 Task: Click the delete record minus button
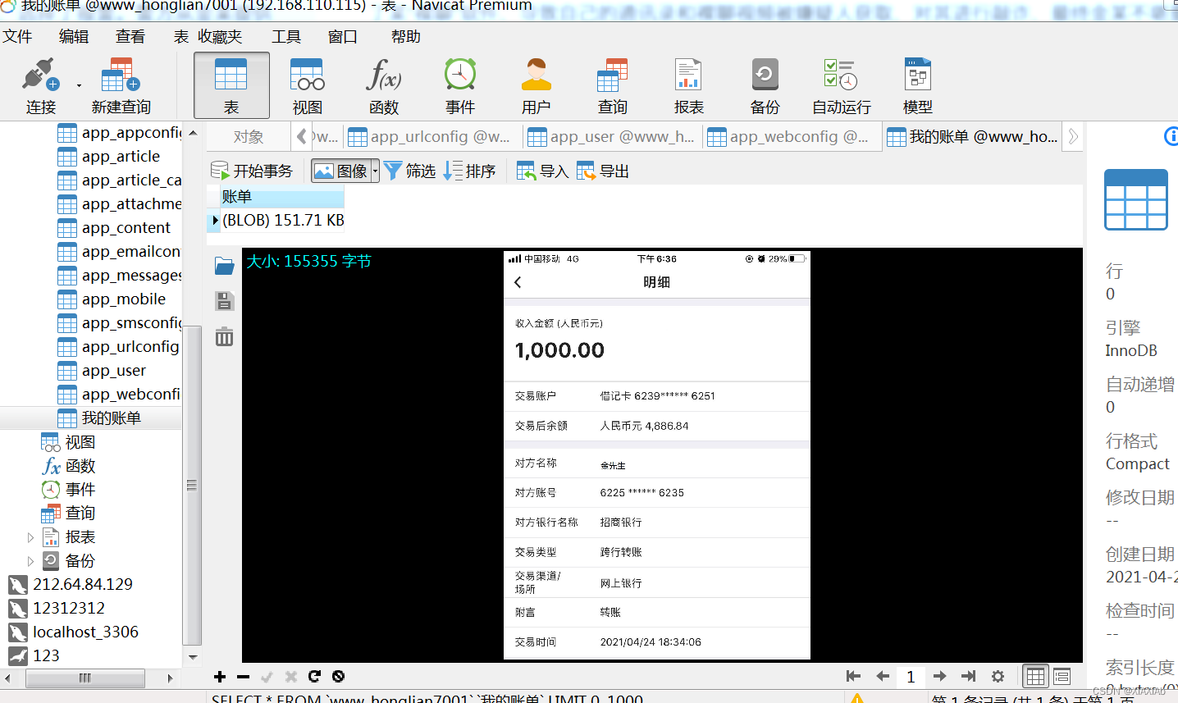pyautogui.click(x=244, y=677)
